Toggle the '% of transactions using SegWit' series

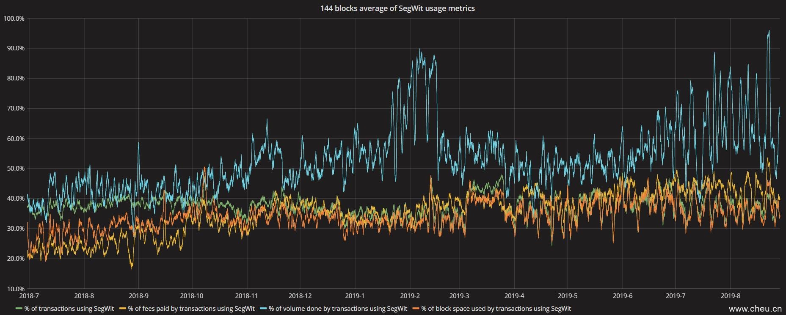click(x=69, y=309)
